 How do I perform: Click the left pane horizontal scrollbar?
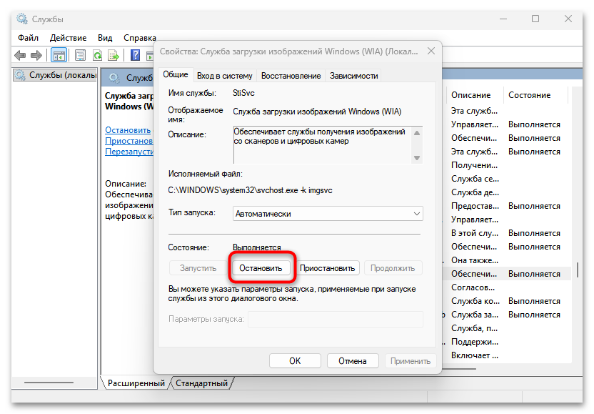(x=49, y=383)
